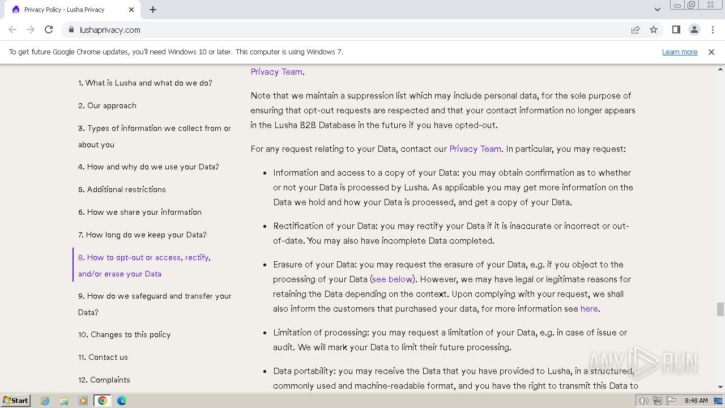Open a new tab with plus button
725x408 pixels.
153,10
